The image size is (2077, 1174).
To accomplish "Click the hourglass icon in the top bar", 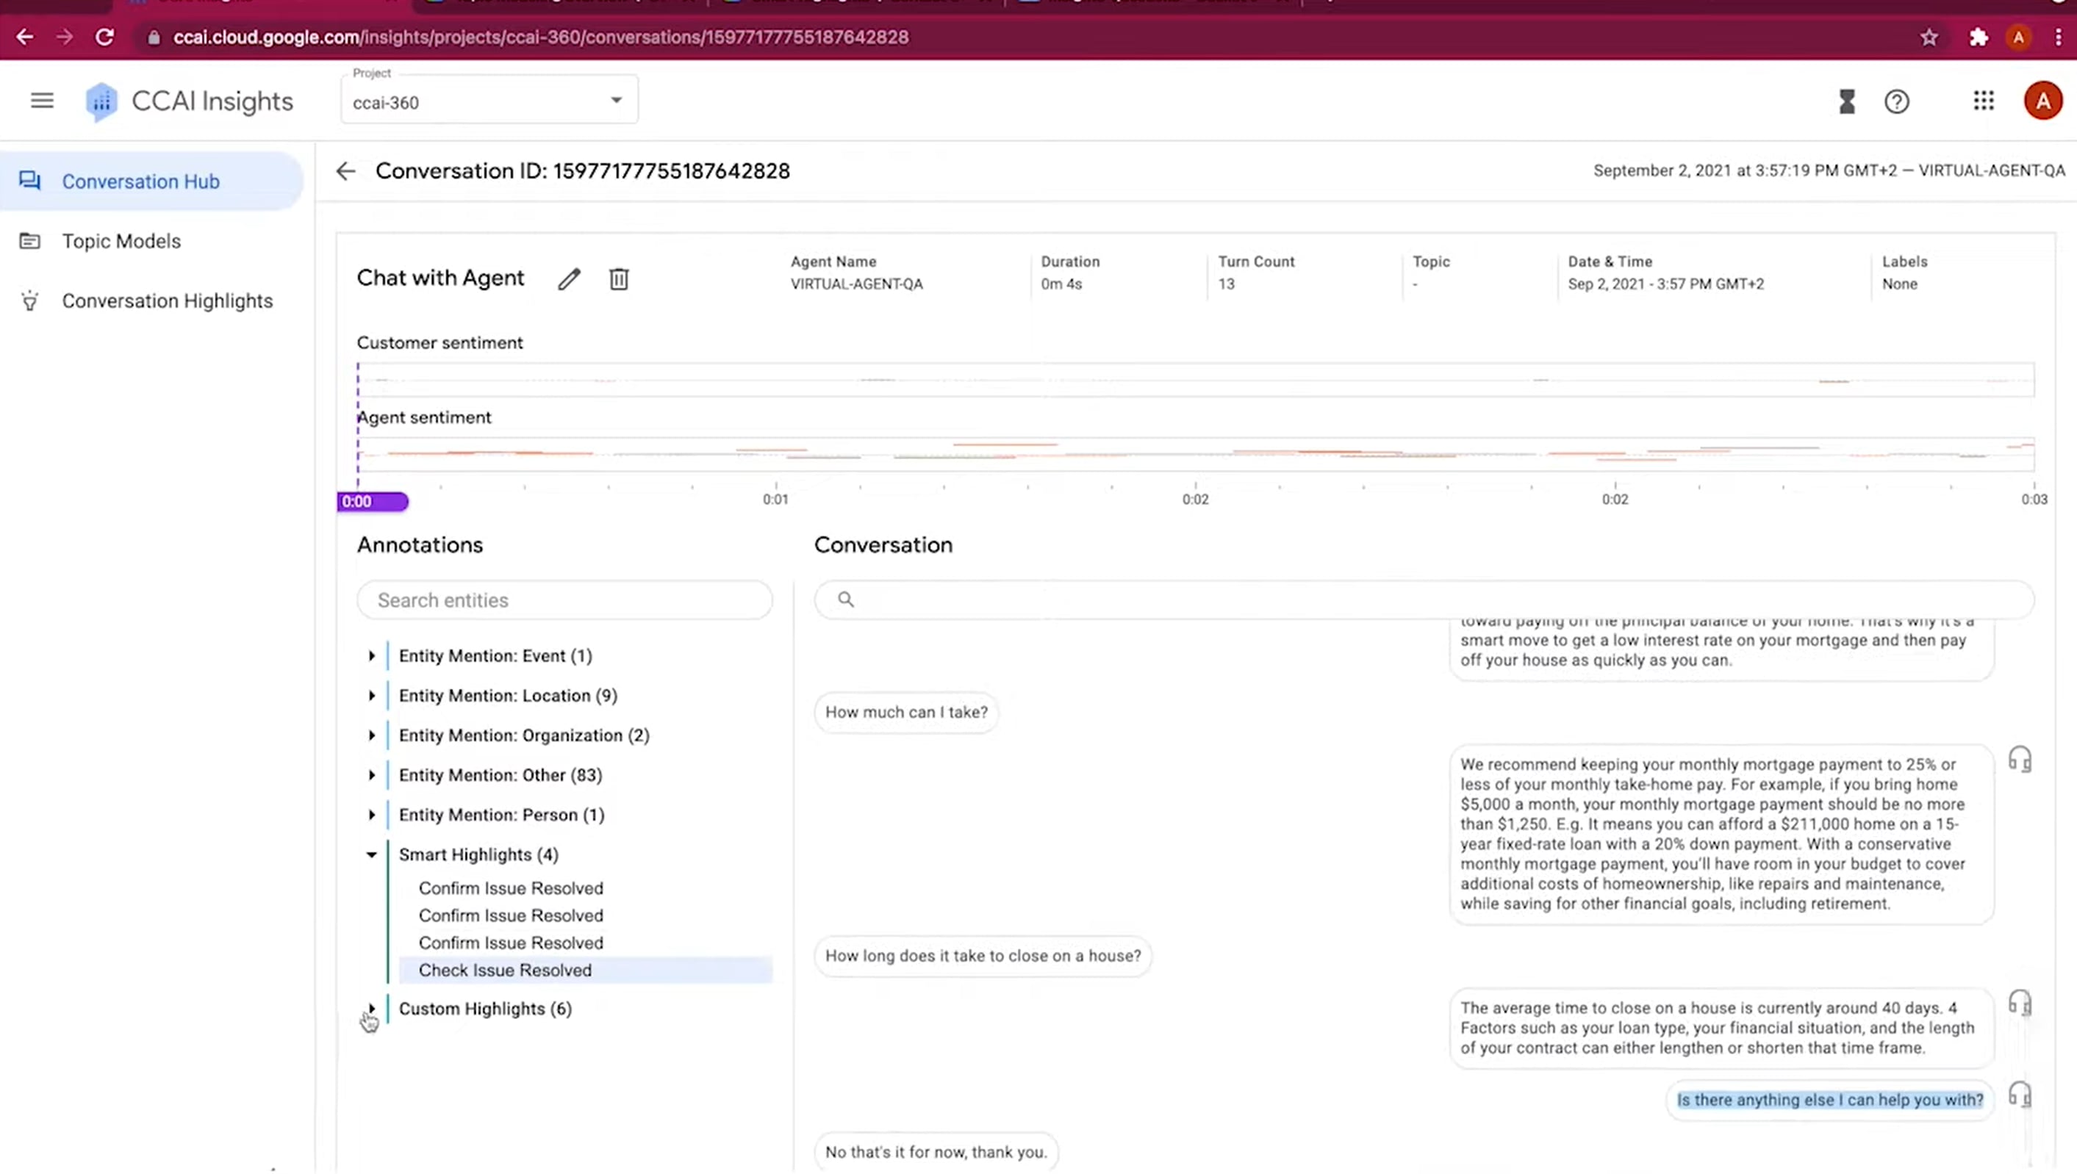I will click(x=1847, y=101).
